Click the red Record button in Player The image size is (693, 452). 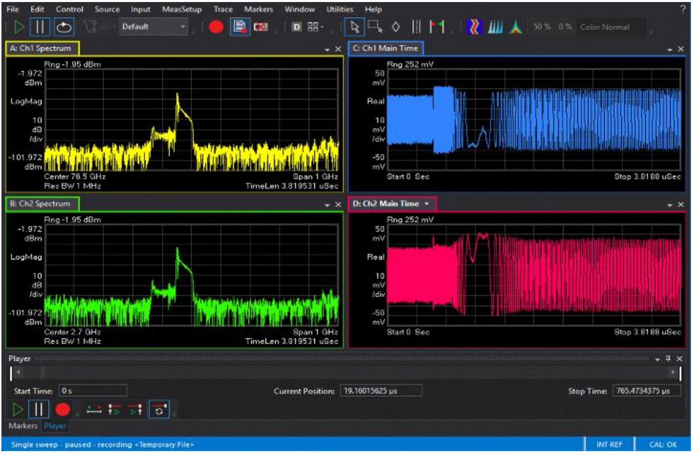62,409
